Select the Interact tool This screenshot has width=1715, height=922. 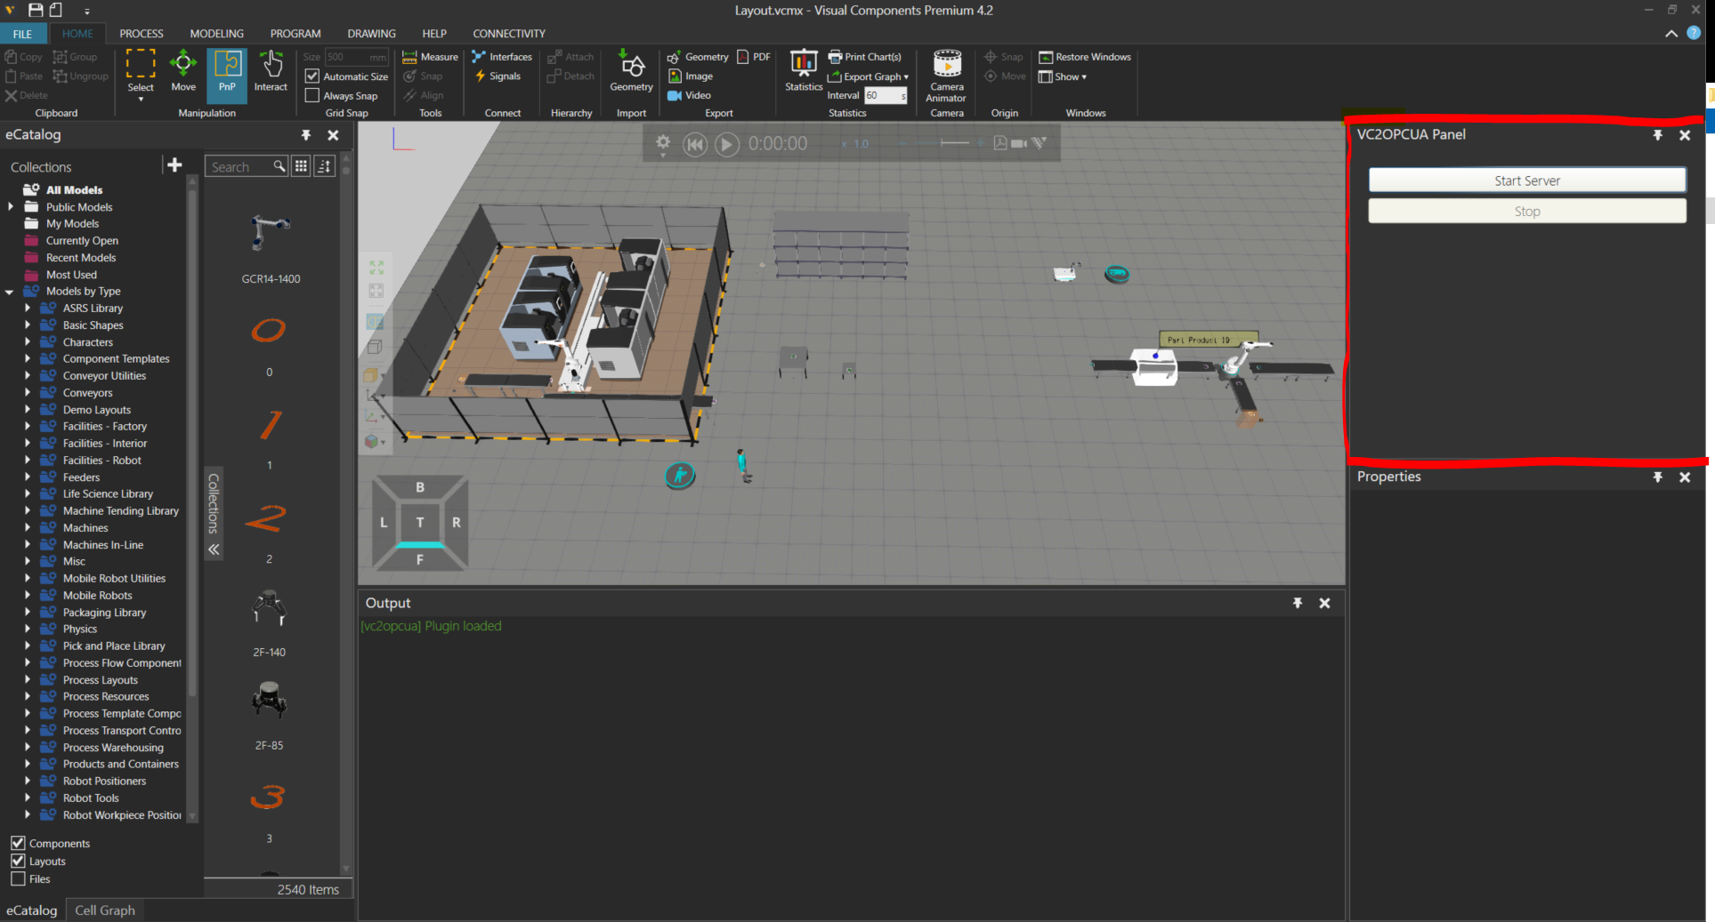271,71
